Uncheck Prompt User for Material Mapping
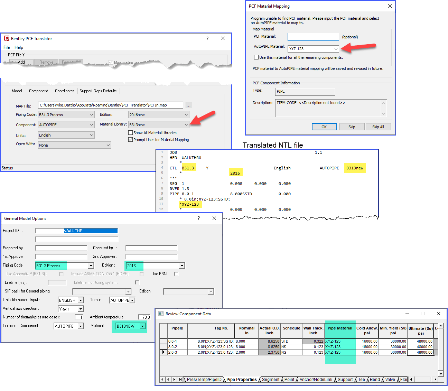The image size is (448, 391). click(131, 139)
